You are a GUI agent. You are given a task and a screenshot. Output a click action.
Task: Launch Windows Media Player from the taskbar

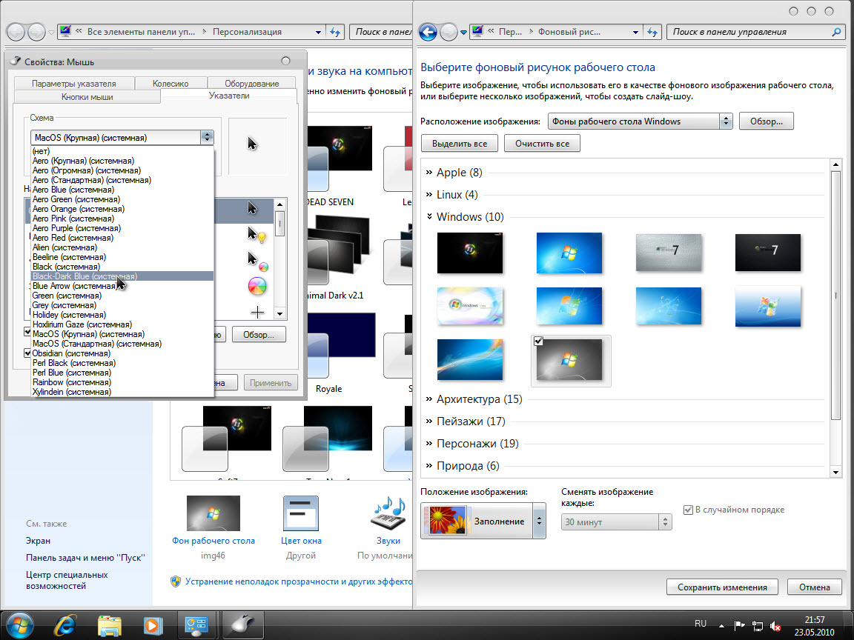(x=153, y=624)
